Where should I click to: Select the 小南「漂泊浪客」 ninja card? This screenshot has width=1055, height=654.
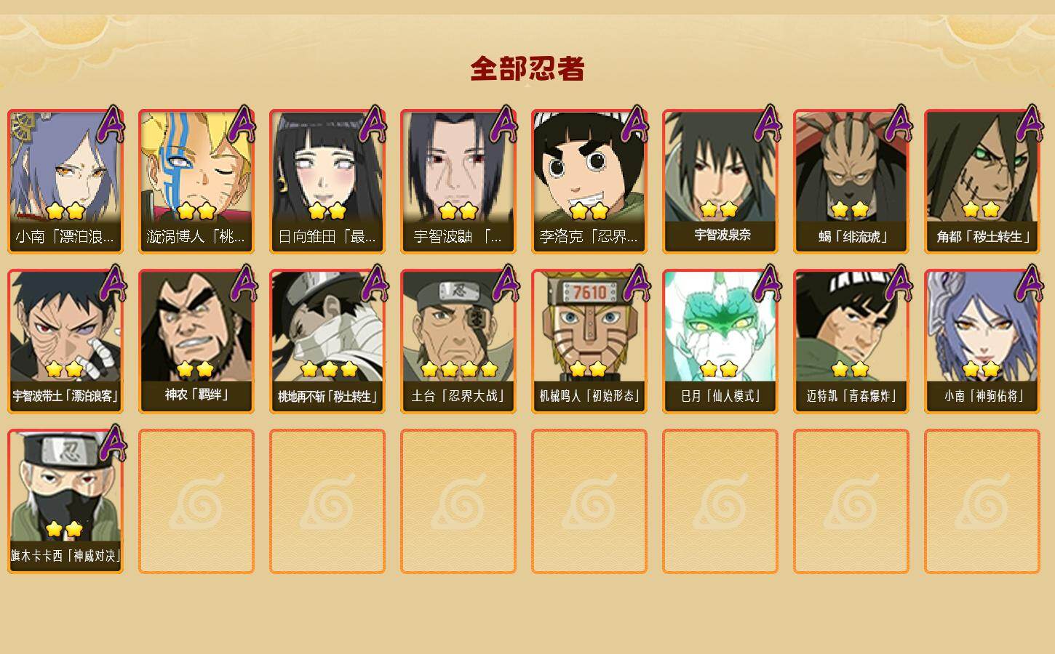pos(65,182)
